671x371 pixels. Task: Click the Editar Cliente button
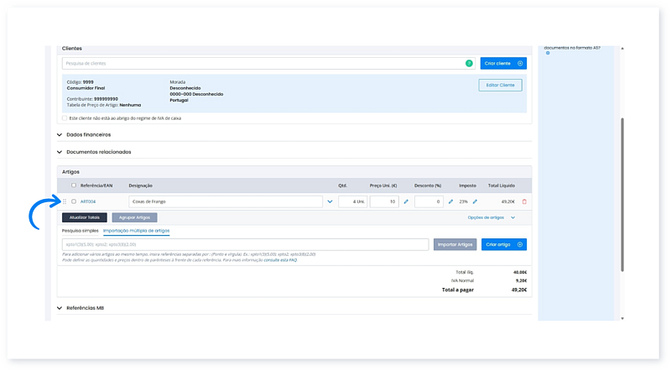500,85
